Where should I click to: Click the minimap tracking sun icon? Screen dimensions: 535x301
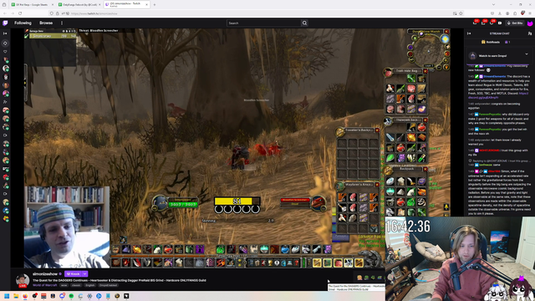(x=445, y=39)
